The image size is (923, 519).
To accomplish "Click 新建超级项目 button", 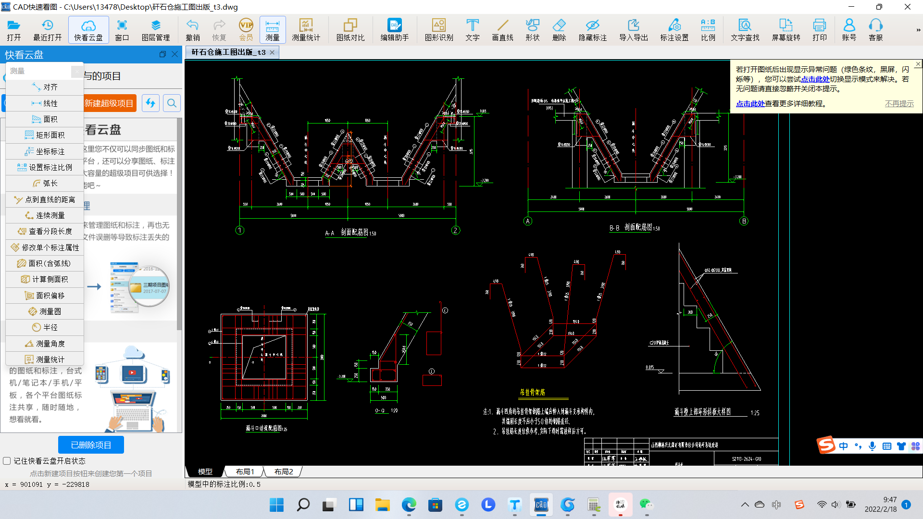I will point(110,103).
